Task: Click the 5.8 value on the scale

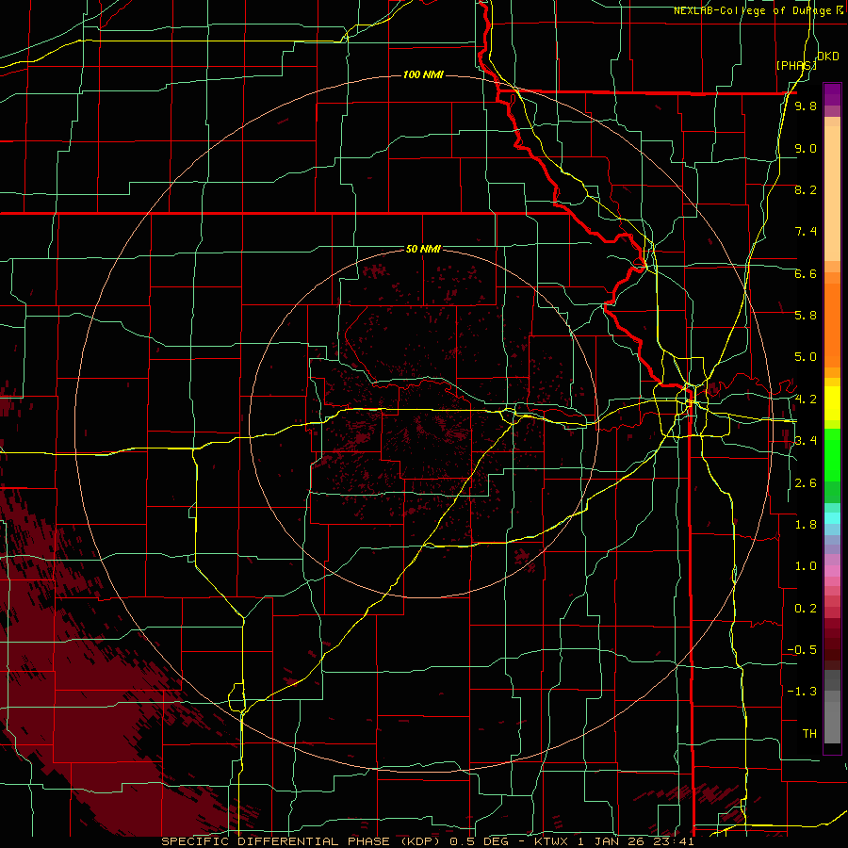Action: tap(806, 316)
